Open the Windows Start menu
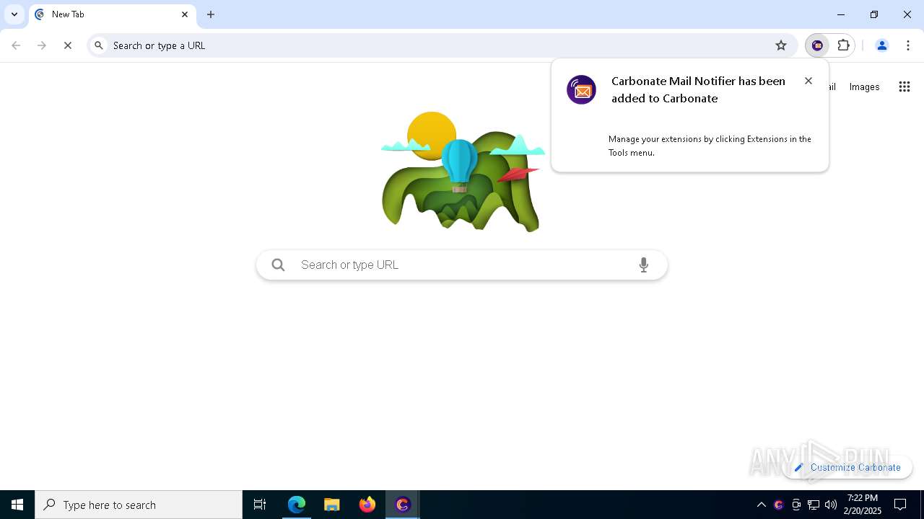Screen dimensions: 924x519 click(x=17, y=505)
